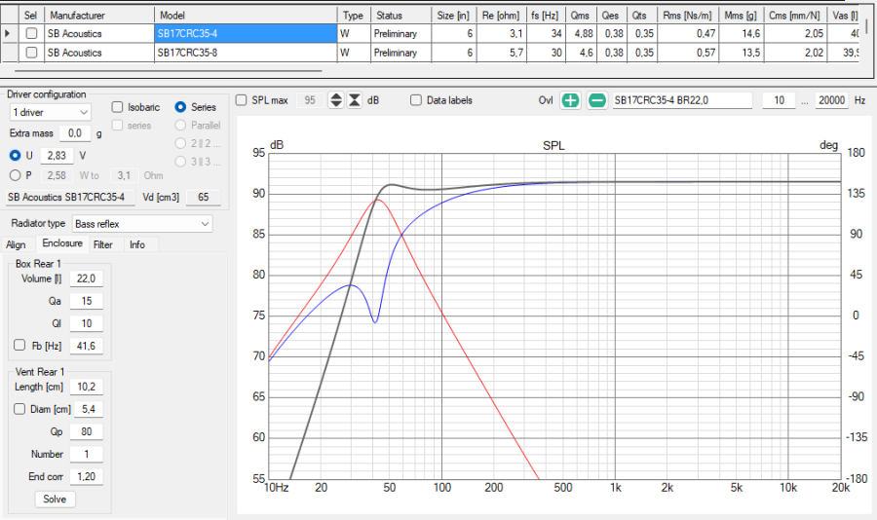Edit the Qp value field

[x=86, y=431]
